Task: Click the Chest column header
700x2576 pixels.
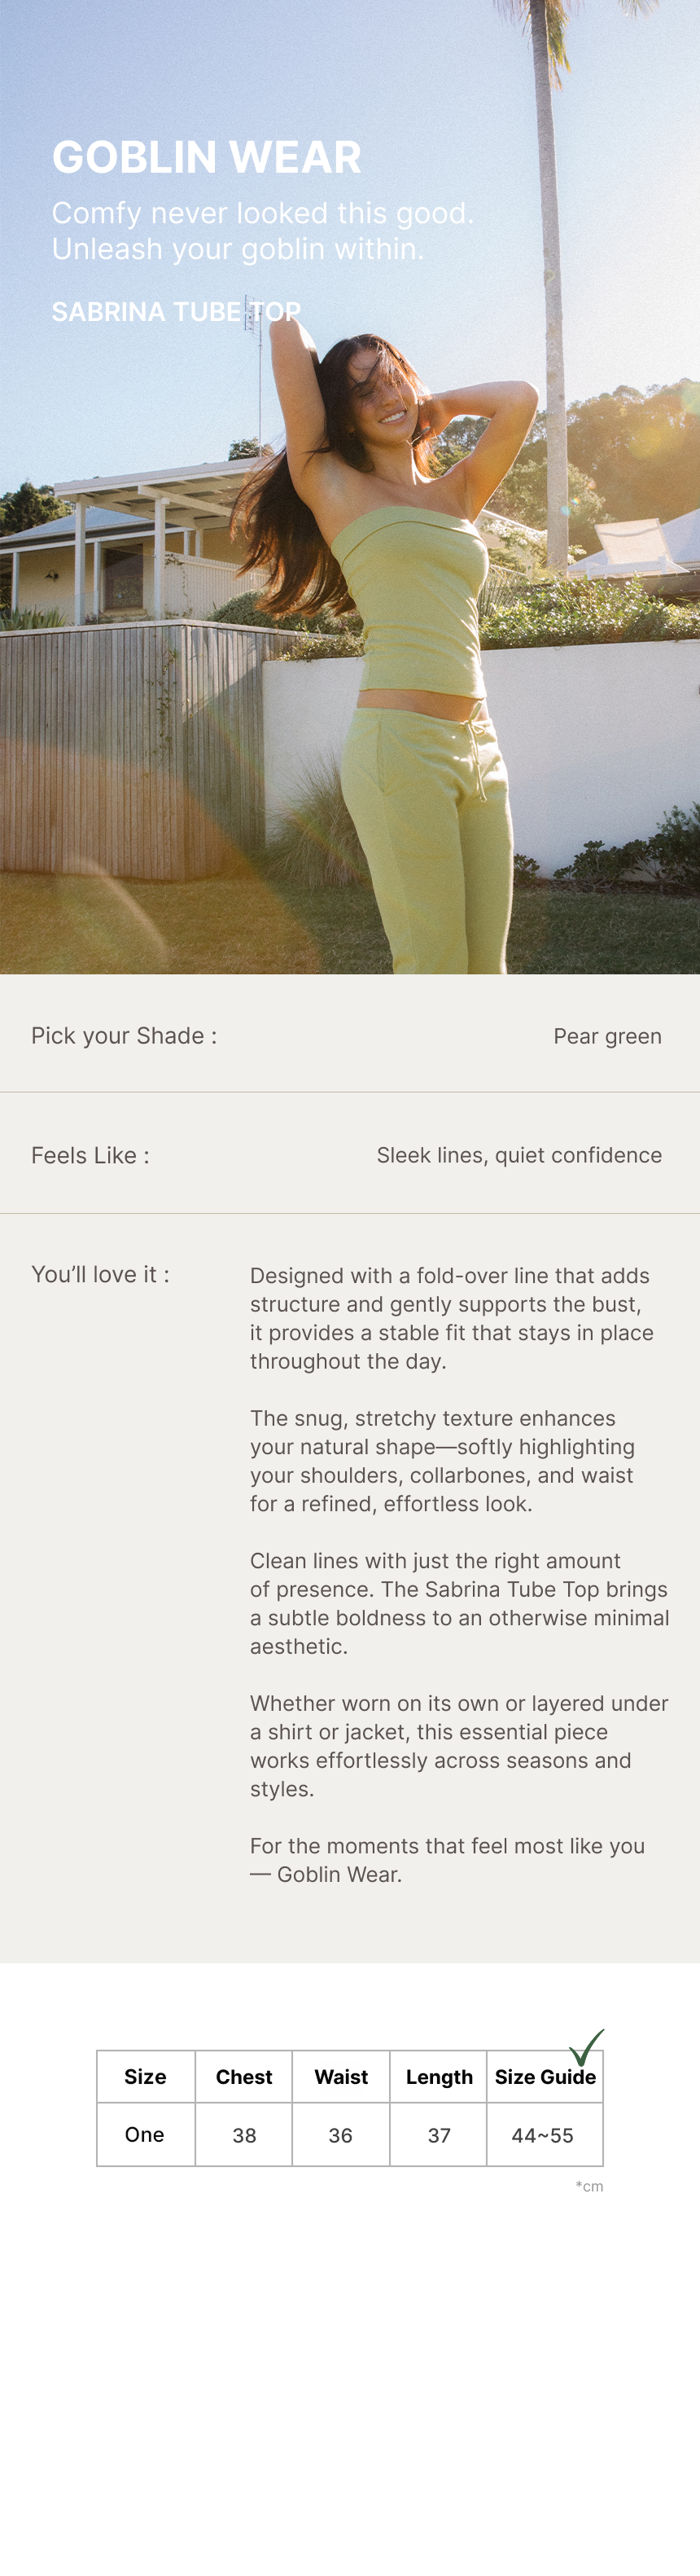Action: [243, 2077]
